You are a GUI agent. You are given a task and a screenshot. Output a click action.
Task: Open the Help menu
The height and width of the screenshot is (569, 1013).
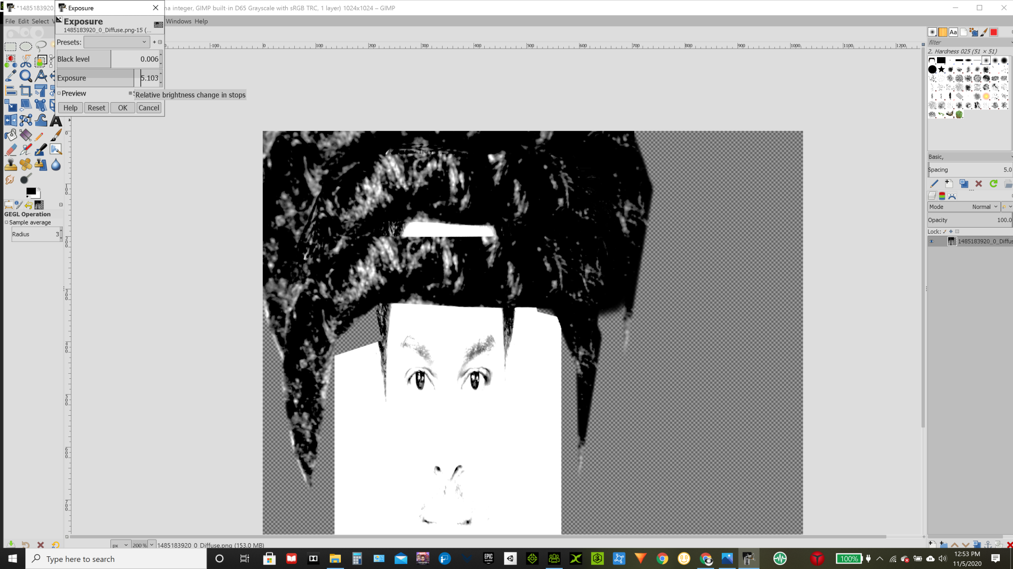pos(201,21)
